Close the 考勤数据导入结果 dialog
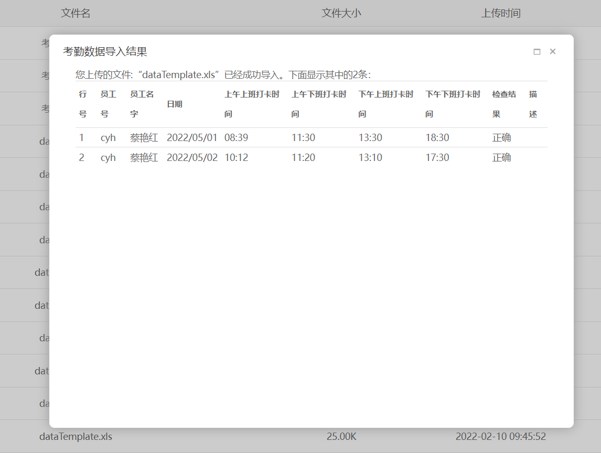The height and width of the screenshot is (453, 601). pos(553,51)
